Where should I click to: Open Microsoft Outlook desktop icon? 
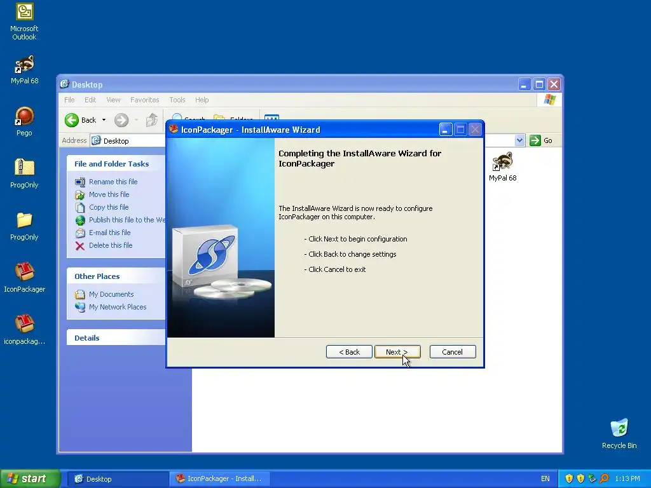point(24,22)
